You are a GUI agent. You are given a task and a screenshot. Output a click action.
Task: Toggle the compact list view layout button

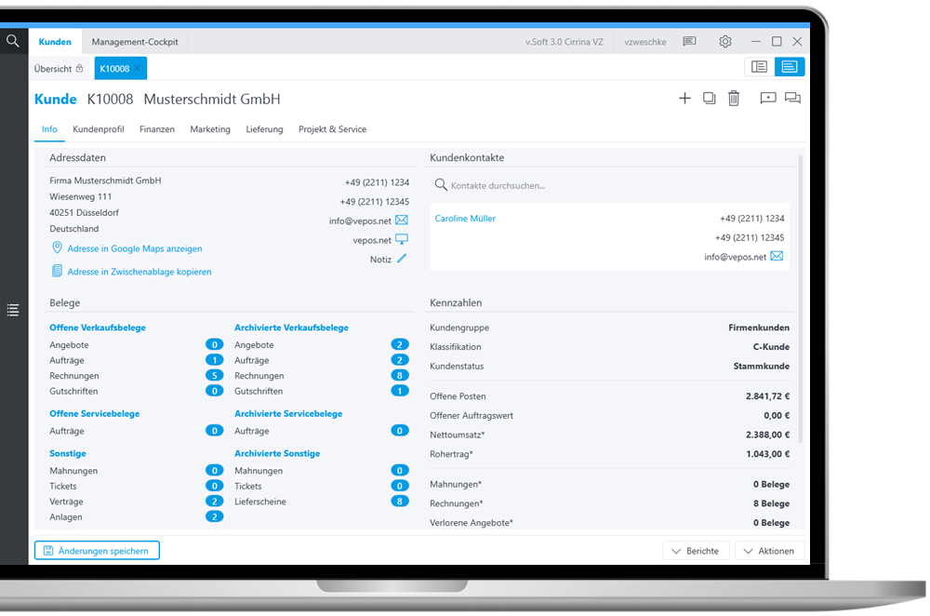[x=760, y=67]
